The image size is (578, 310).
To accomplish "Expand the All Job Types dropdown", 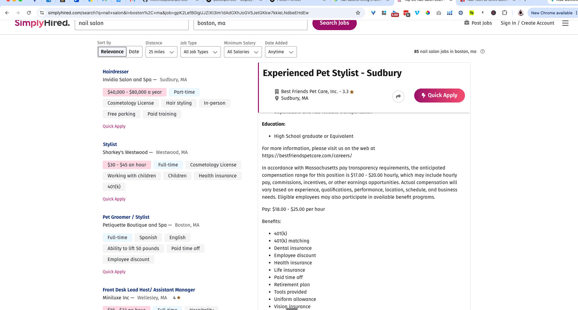I will (x=201, y=52).
